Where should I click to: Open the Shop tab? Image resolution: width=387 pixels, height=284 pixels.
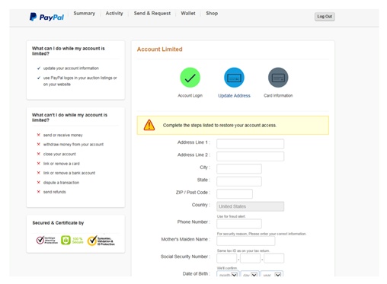212,14
